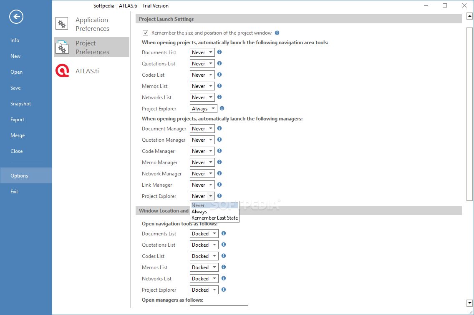The image size is (474, 315).
Task: Open Code Manager launch dropdown
Action: tap(202, 151)
